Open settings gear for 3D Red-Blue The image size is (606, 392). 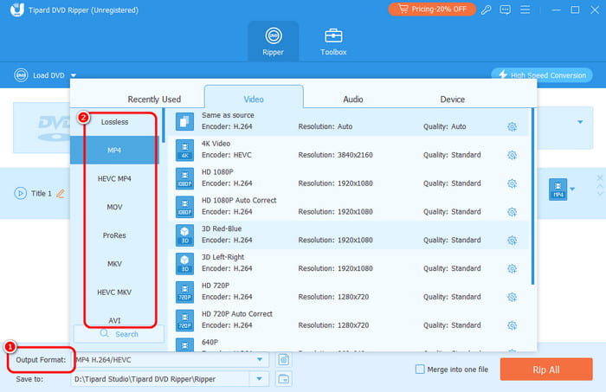(513, 241)
